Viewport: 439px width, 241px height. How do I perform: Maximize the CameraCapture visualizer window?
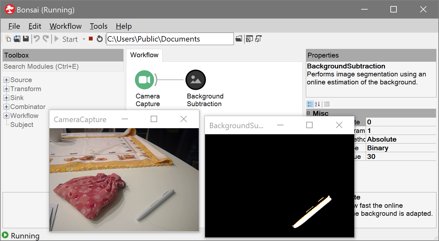pos(154,119)
